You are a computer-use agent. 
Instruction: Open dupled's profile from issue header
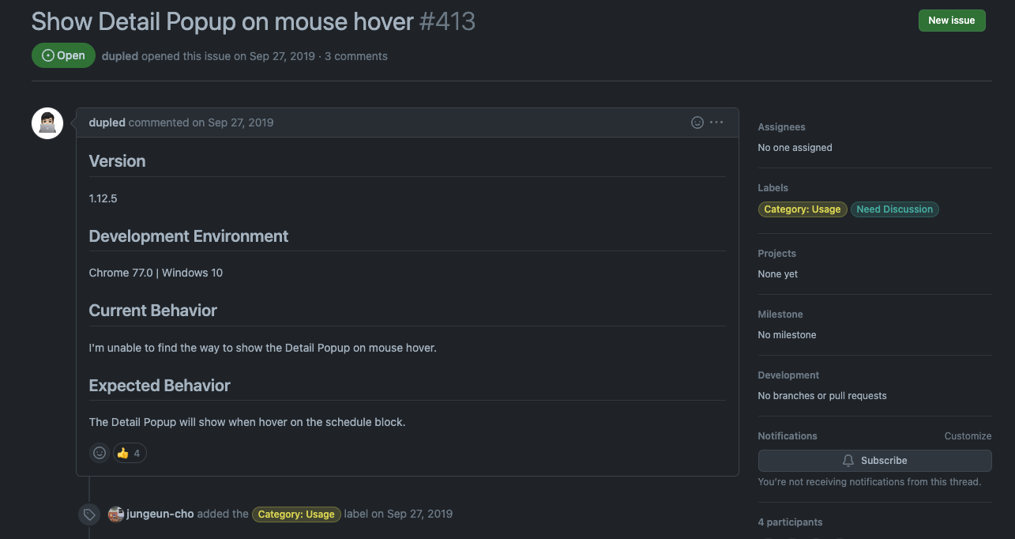(120, 56)
